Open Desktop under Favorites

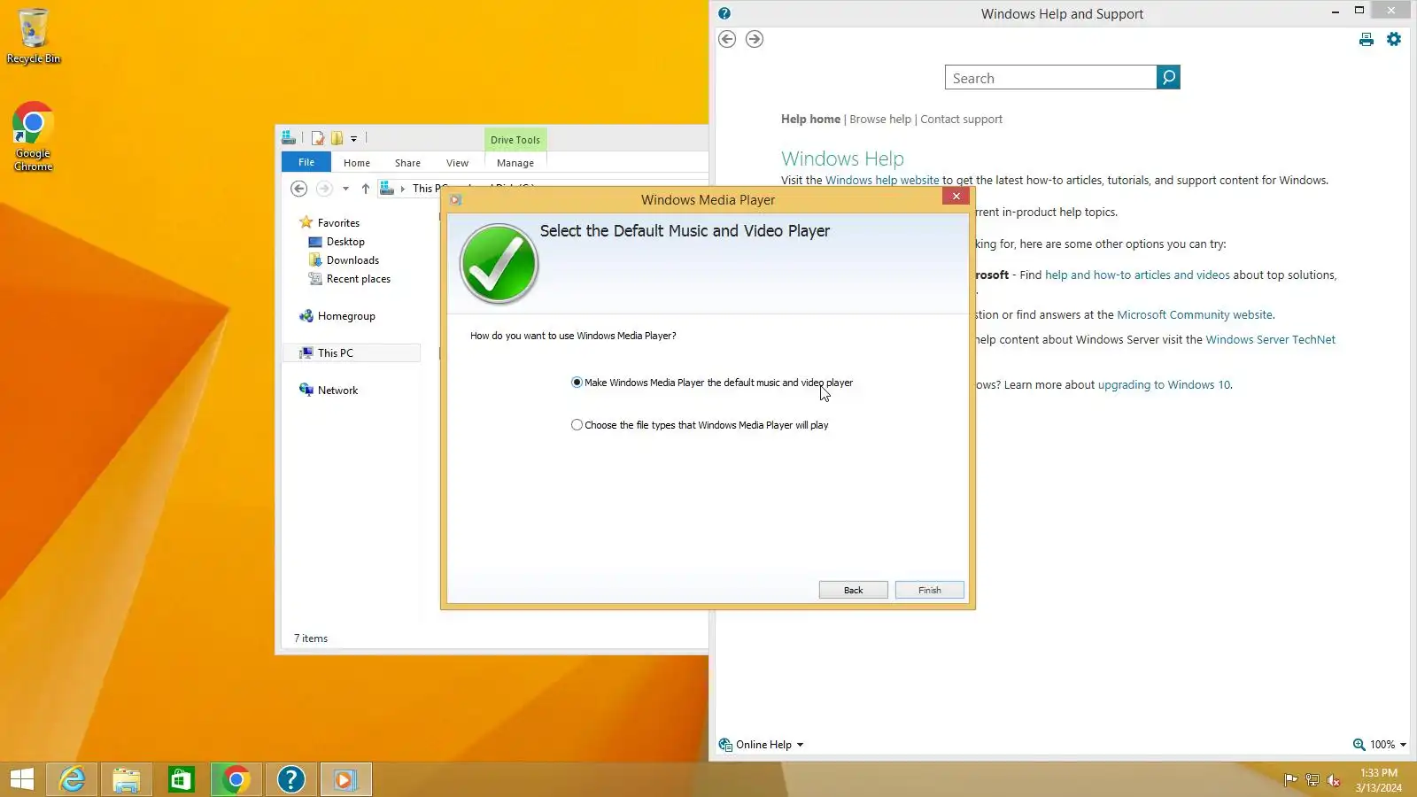click(x=345, y=242)
